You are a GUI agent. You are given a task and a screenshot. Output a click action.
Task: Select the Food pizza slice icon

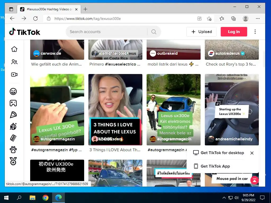13,115
